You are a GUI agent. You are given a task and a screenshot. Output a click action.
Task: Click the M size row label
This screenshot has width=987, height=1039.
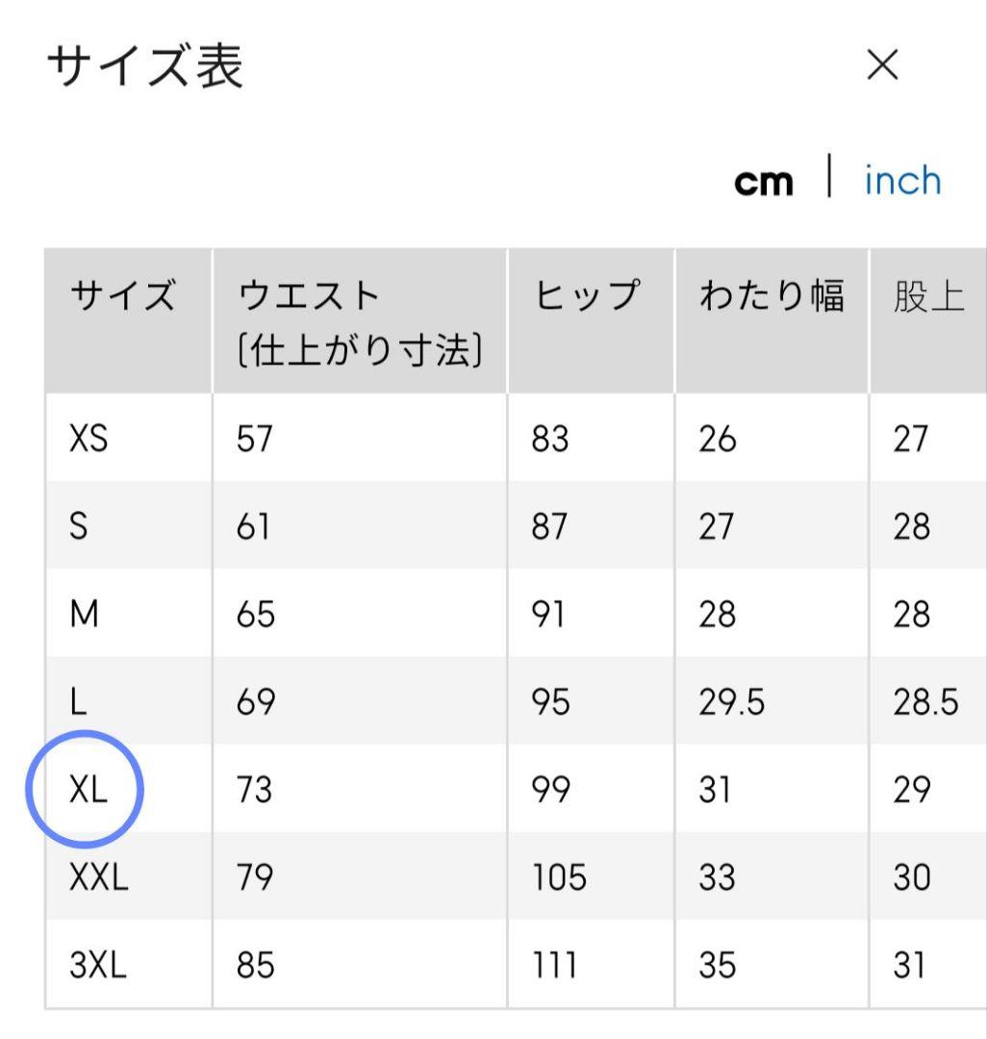[85, 614]
